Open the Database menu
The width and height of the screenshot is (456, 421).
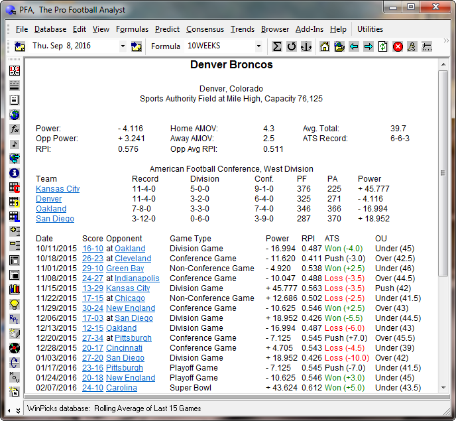pyautogui.click(x=50, y=29)
